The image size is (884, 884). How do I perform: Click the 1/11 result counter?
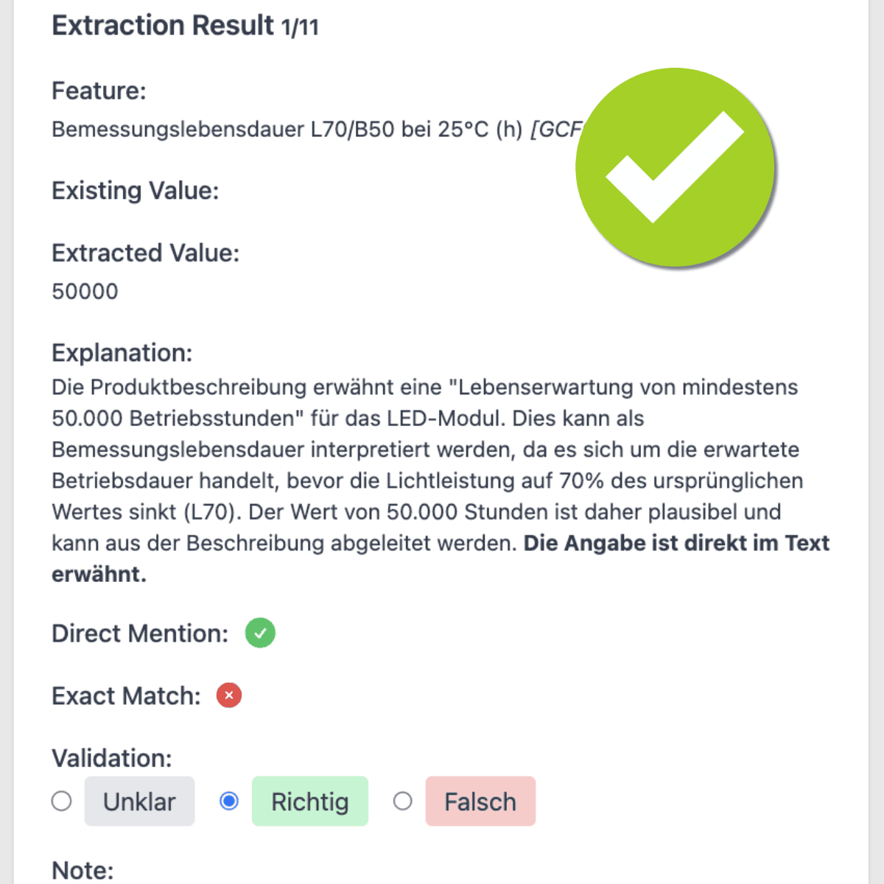pos(300,28)
